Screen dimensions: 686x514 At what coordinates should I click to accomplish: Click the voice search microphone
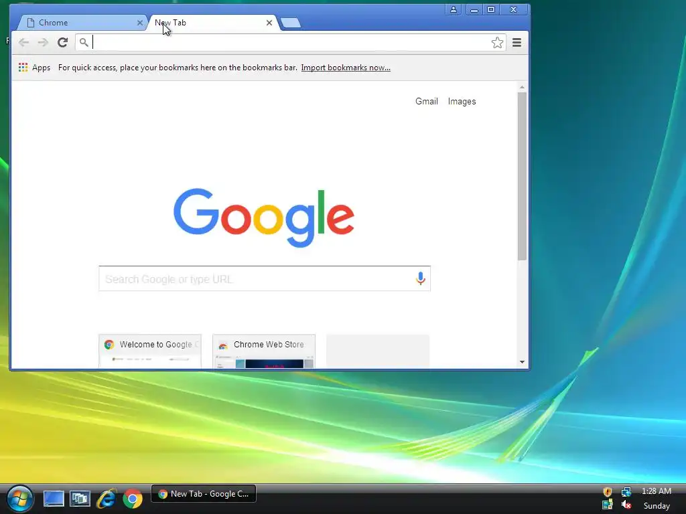click(x=421, y=278)
